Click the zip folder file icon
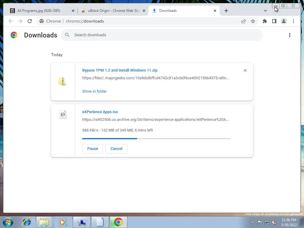 [x=62, y=81]
